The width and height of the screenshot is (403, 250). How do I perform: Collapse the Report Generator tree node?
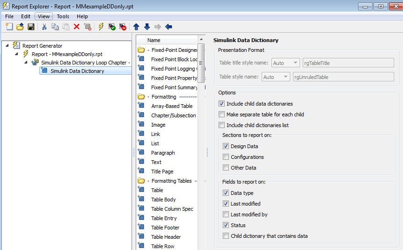(7, 45)
